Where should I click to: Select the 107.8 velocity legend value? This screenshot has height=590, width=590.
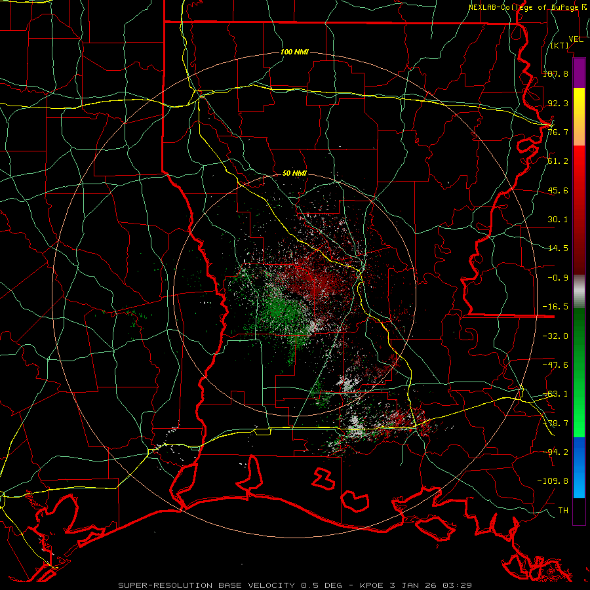click(x=555, y=73)
